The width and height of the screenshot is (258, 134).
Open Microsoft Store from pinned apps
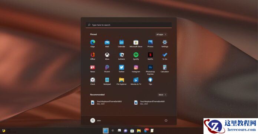pyautogui.click(x=136, y=43)
